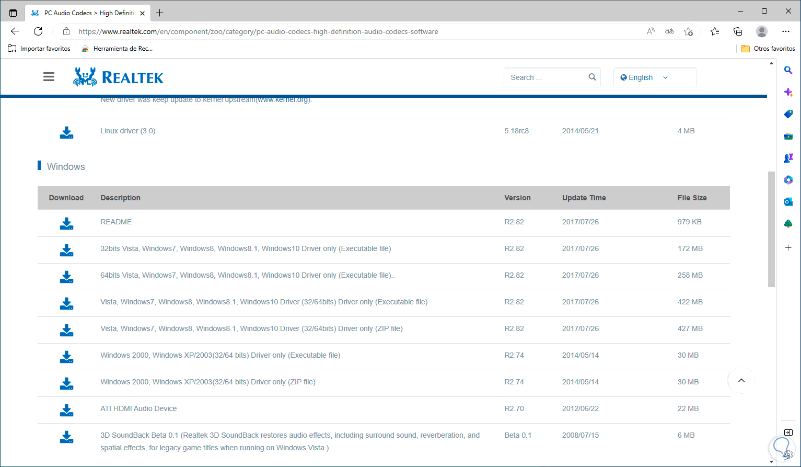Click the scrollbar up arrow

coord(771,63)
